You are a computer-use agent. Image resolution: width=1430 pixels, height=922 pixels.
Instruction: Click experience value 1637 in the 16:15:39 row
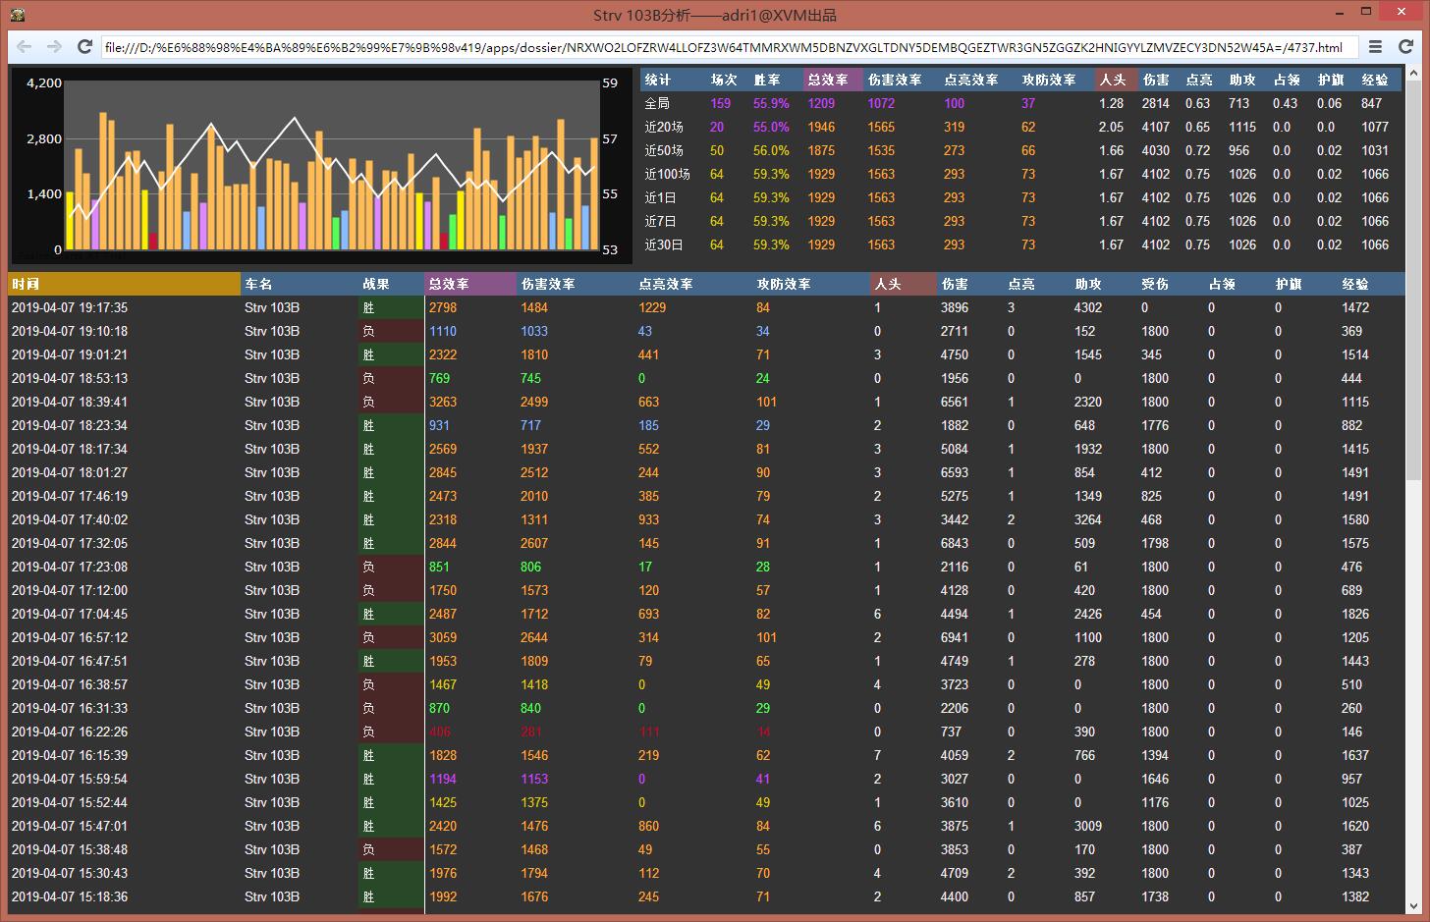tap(1355, 755)
